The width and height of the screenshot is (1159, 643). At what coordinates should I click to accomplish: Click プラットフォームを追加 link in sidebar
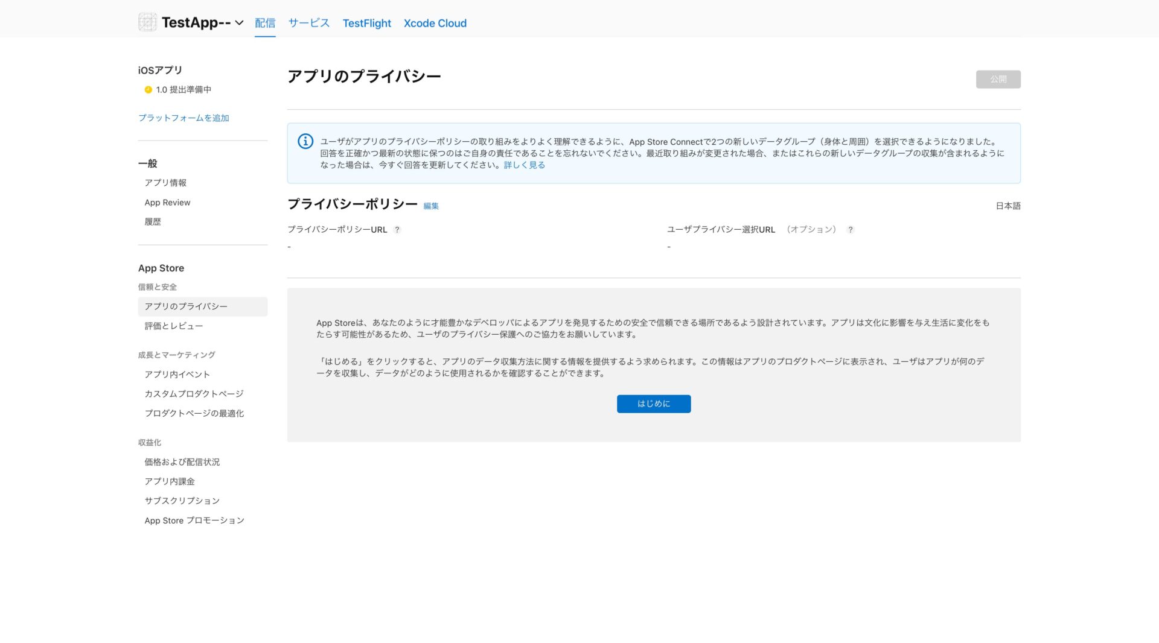point(184,118)
